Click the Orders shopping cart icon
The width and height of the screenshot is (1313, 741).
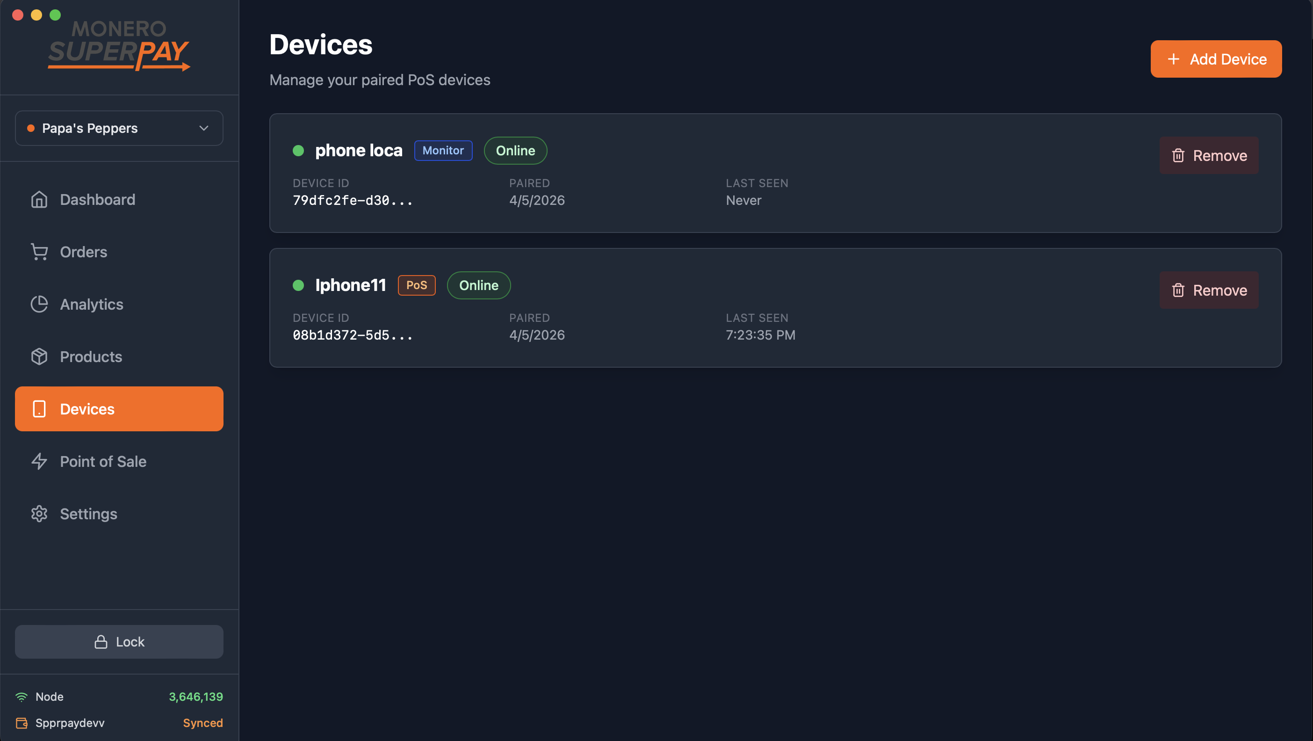click(x=39, y=252)
